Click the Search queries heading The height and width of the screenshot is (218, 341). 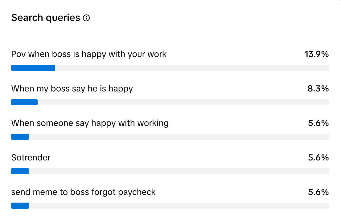[46, 18]
